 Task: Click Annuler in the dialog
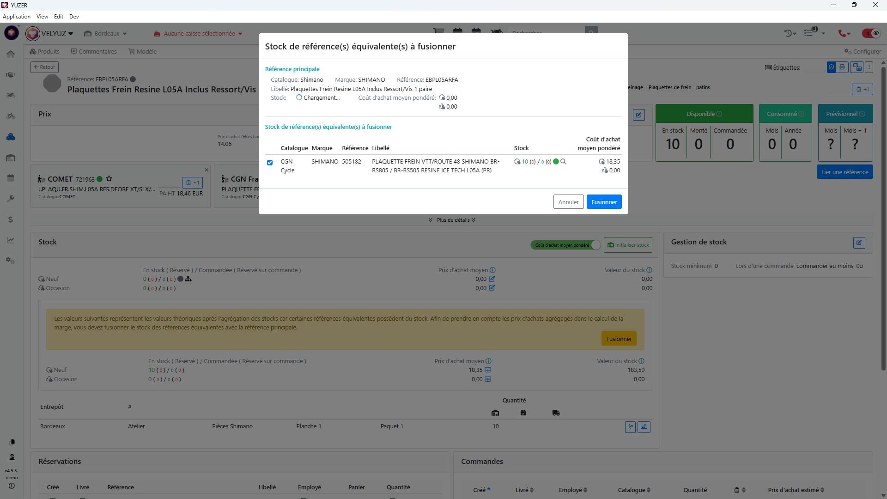[x=568, y=202]
